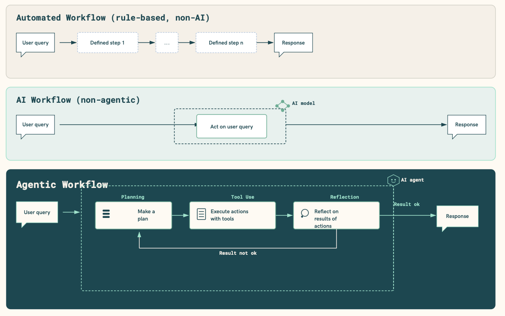Viewport: 505px width, 316px height.
Task: Click the Automated Workflow (rule-based, non-AI) heading
Action: [x=113, y=18]
